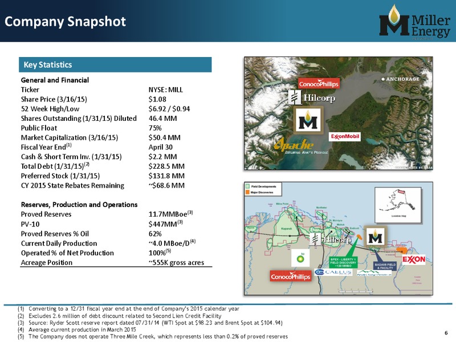This screenshot has height=342, width=456.
Task: Click the General and Financial heading
Action: (x=55, y=80)
